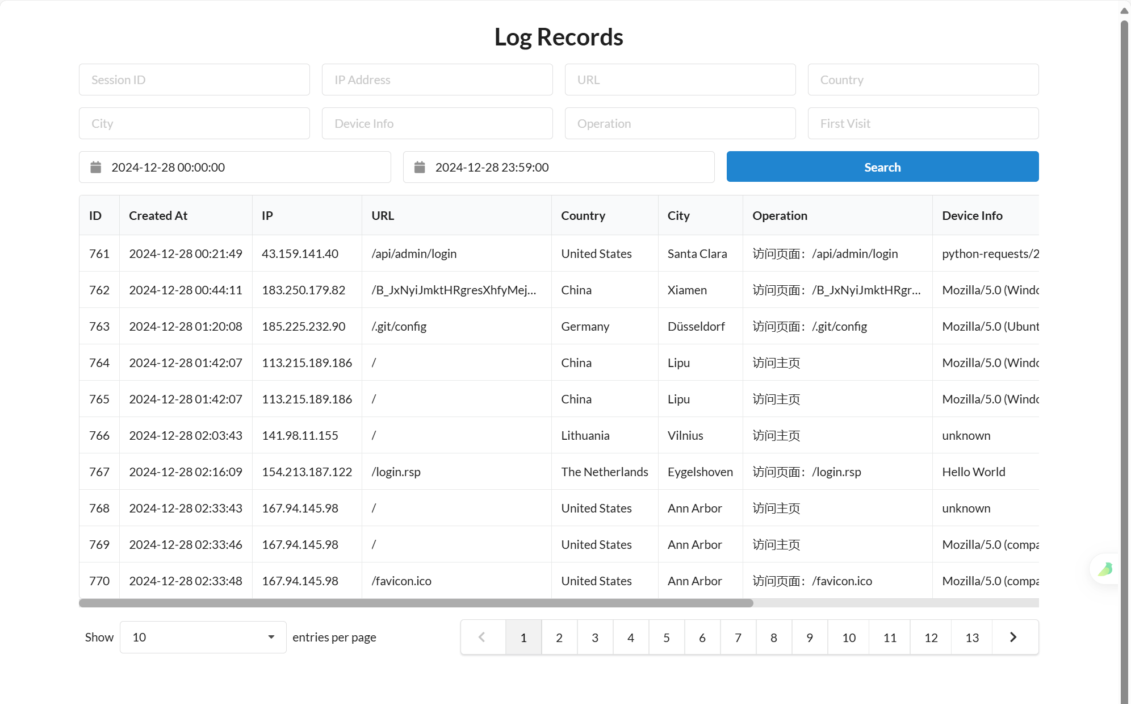Click the end date calendar icon
This screenshot has height=704, width=1131.
click(x=420, y=167)
